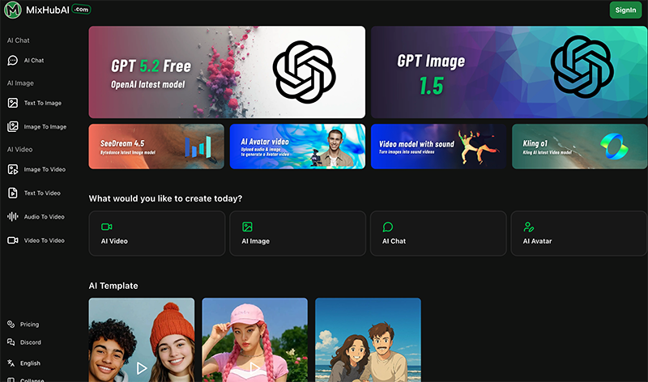Select the Text To Image sidebar icon
The width and height of the screenshot is (648, 382).
pyautogui.click(x=13, y=103)
